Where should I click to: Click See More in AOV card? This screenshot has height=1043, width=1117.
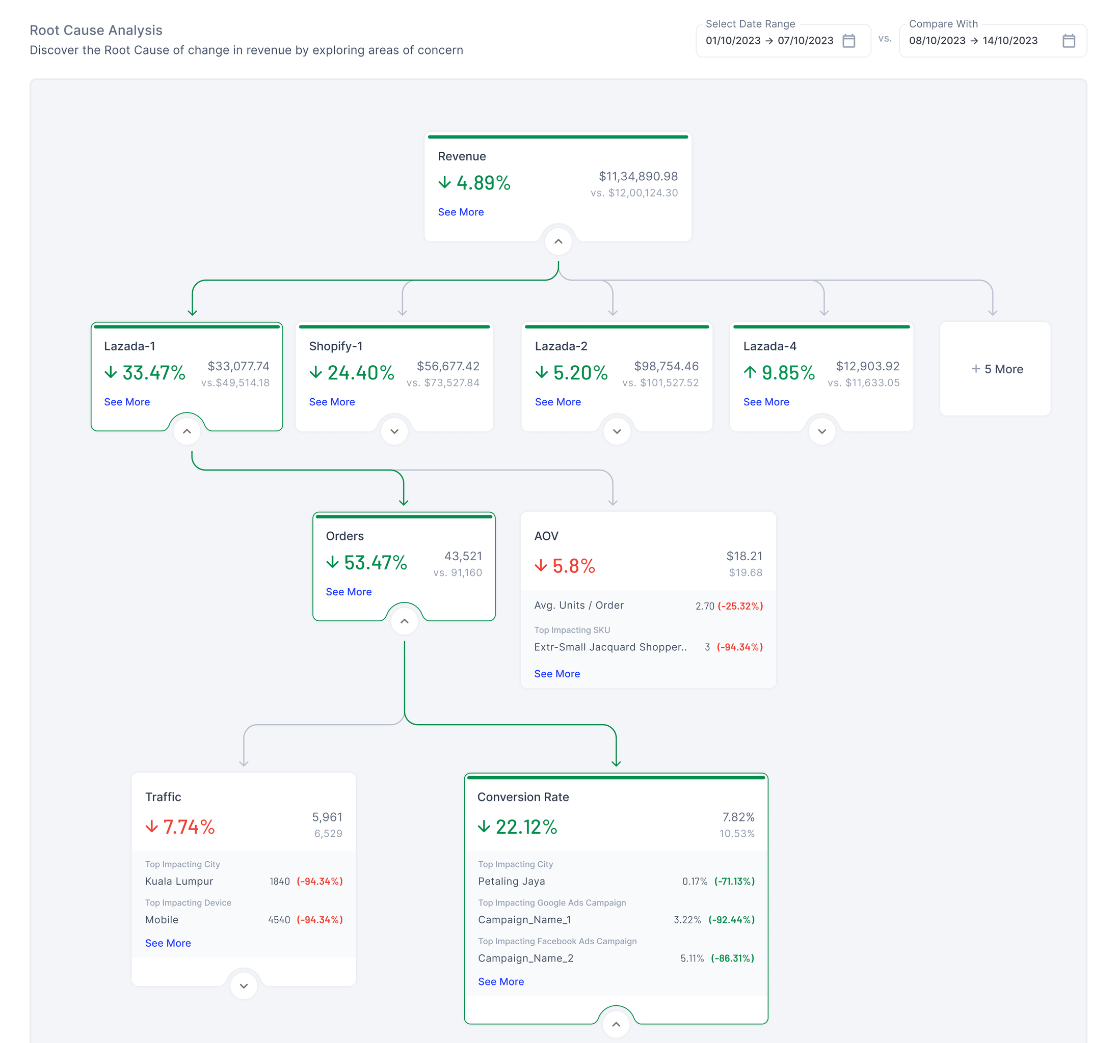click(x=556, y=673)
